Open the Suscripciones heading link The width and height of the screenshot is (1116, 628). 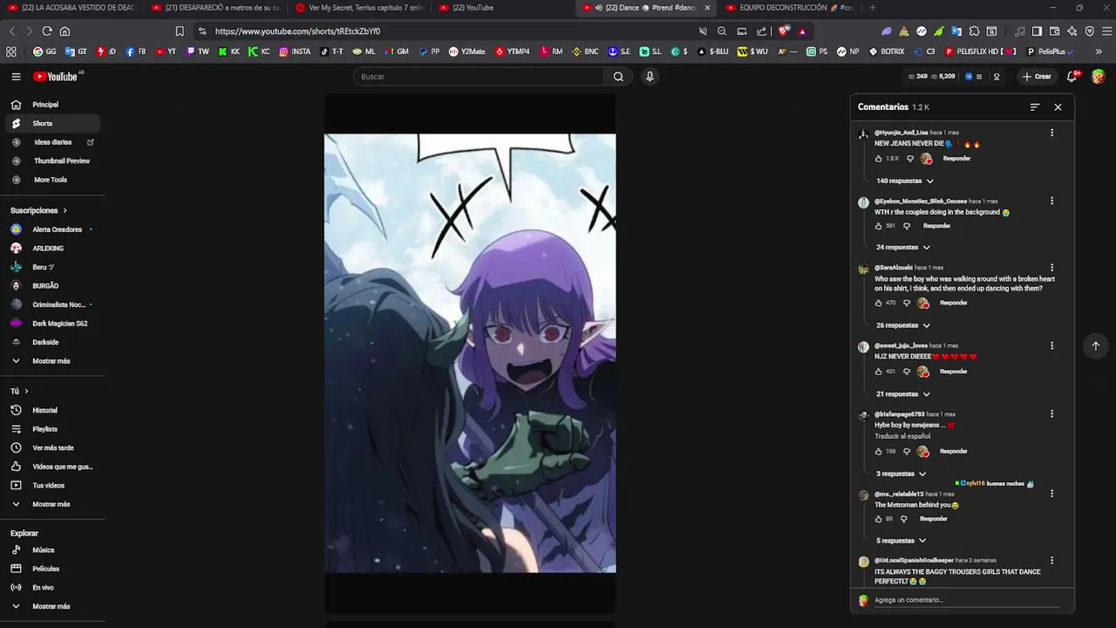pos(38,210)
